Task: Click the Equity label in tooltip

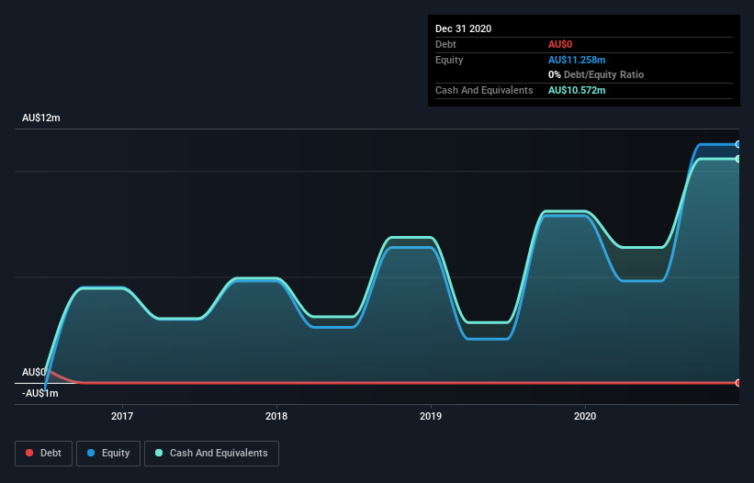Action: click(x=449, y=60)
